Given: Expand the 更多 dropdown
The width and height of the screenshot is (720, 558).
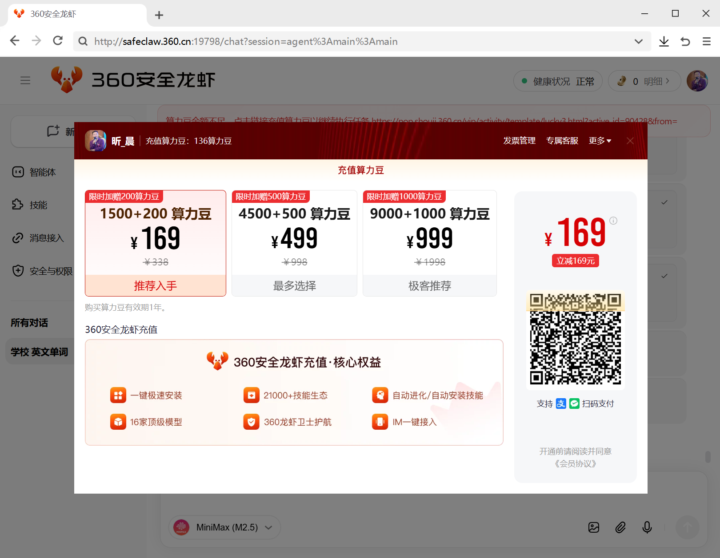Looking at the screenshot, I should [x=600, y=141].
